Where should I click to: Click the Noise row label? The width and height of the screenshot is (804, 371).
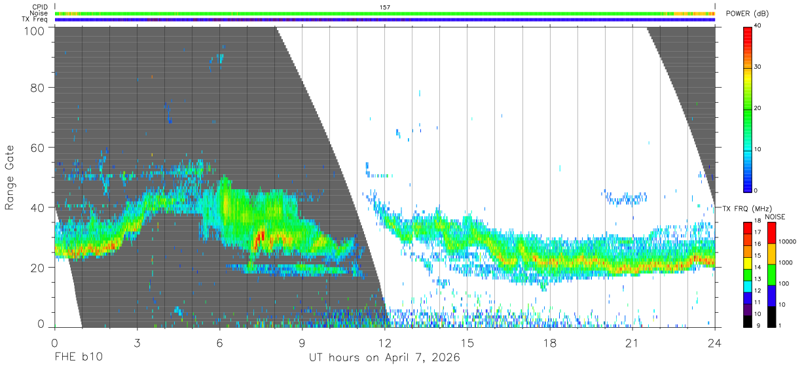pyautogui.click(x=39, y=13)
